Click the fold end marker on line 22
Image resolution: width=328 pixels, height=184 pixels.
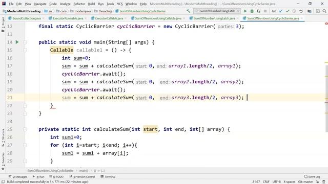pos(25,106)
